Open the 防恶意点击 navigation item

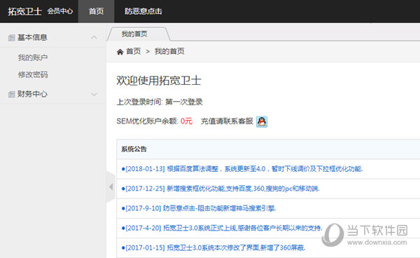click(x=143, y=11)
